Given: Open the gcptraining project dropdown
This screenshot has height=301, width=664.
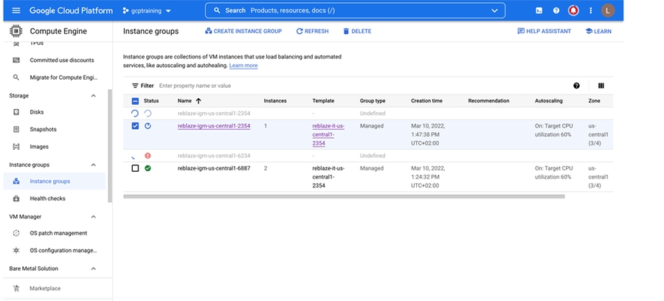Looking at the screenshot, I should pos(146,11).
